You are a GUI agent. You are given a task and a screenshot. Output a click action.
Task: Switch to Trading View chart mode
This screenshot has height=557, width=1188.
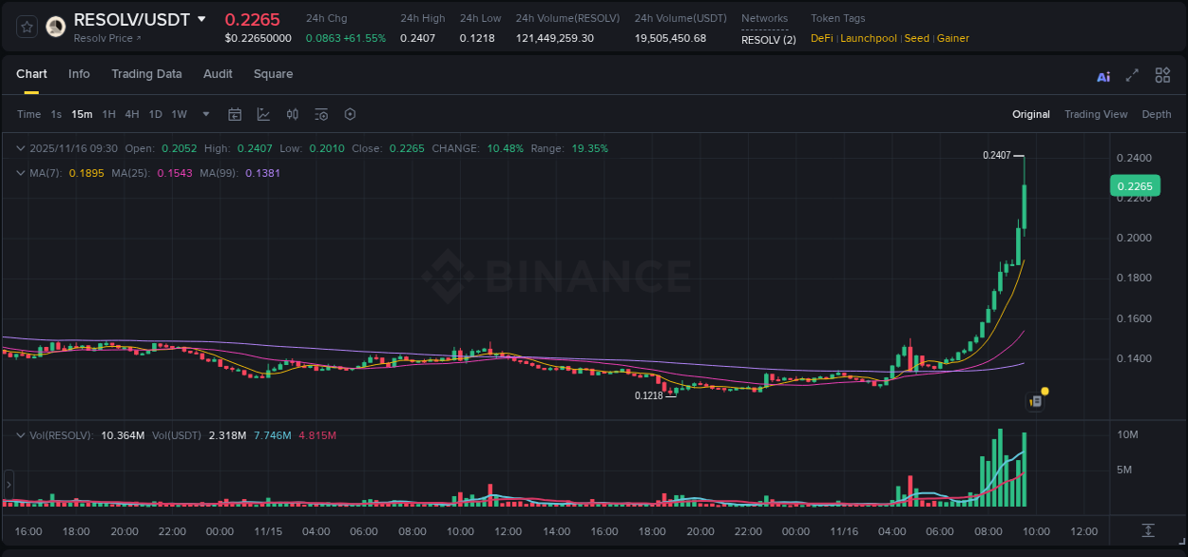point(1096,114)
